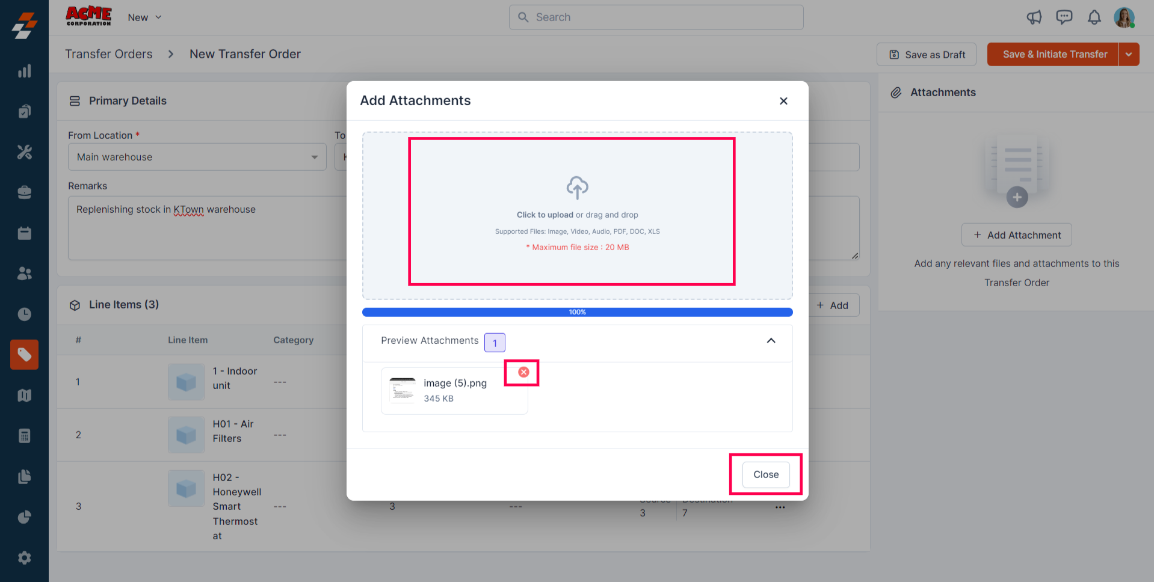The height and width of the screenshot is (582, 1154).
Task: Open the New dropdown menu
Action: click(144, 17)
